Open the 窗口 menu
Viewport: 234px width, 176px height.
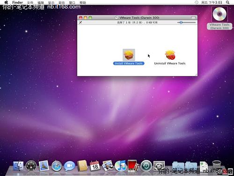tap(72, 3)
